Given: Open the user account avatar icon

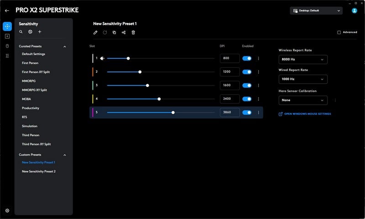Looking at the screenshot, I should tap(355, 10).
